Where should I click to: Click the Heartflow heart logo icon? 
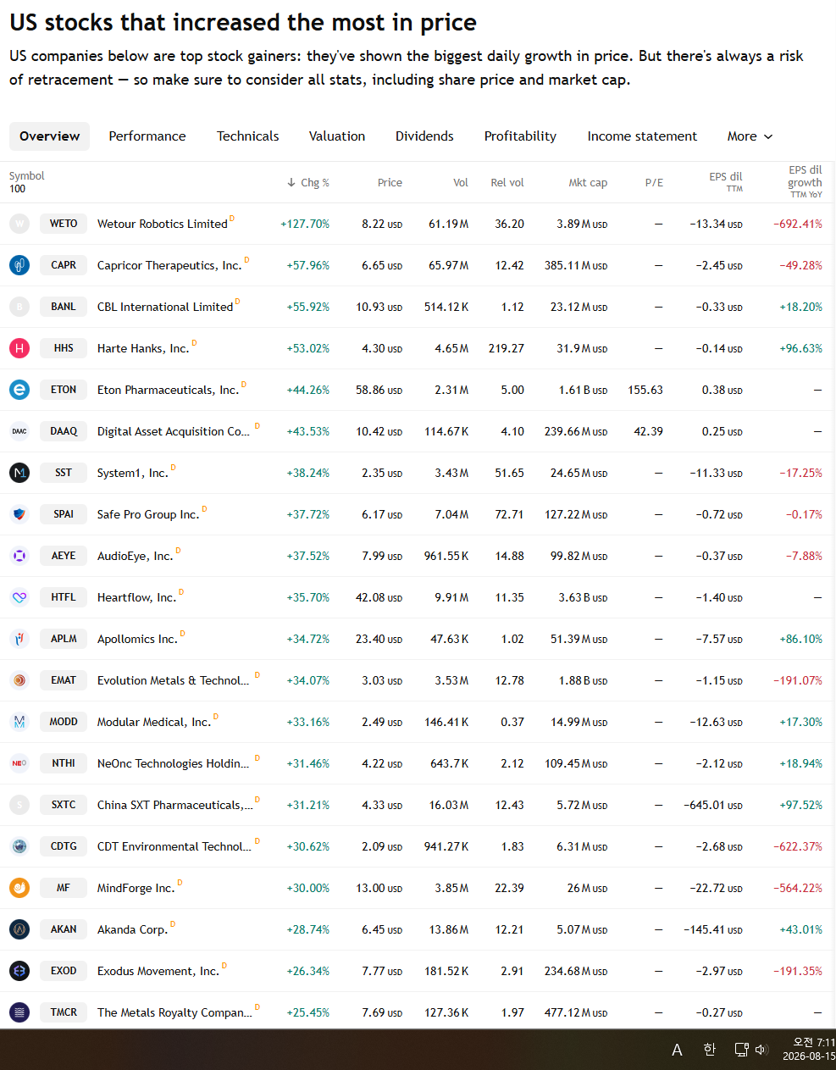point(19,597)
